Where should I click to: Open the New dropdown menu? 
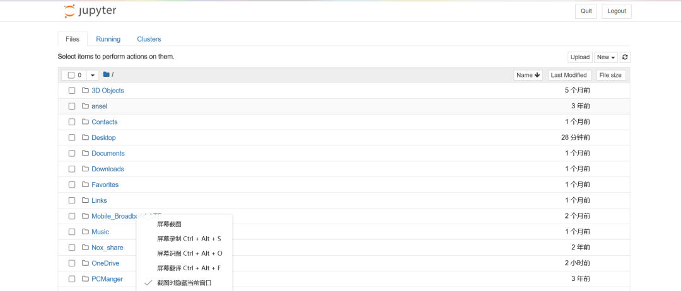coord(607,57)
